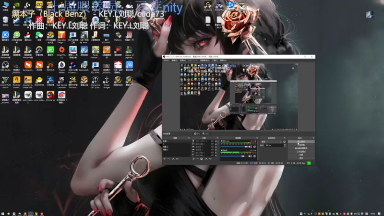Launch the Origin desktop shortcut
The width and height of the screenshot is (384, 216).
coord(62,52)
